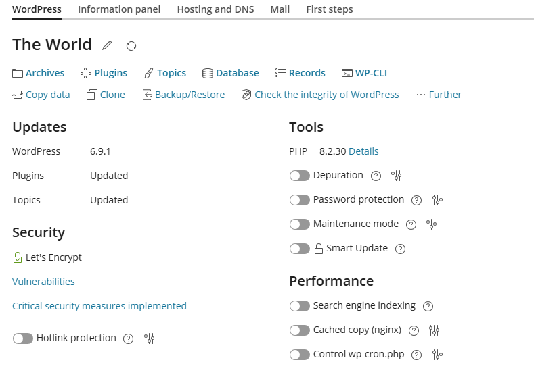
Task: Open the Vulnerabilities link
Action: tap(43, 282)
